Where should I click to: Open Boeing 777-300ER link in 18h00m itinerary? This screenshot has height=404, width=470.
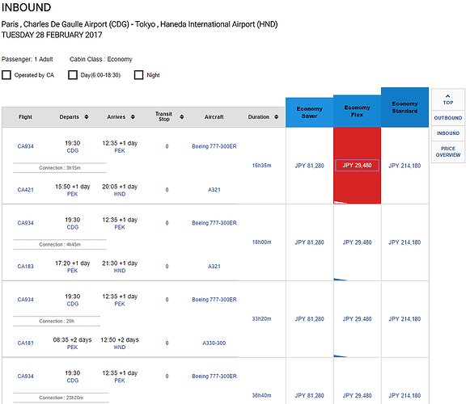pos(214,223)
